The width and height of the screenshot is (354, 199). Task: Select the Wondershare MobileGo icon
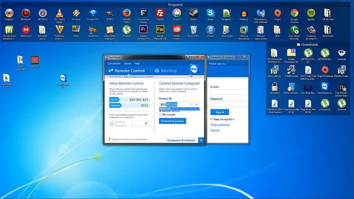(x=9, y=33)
